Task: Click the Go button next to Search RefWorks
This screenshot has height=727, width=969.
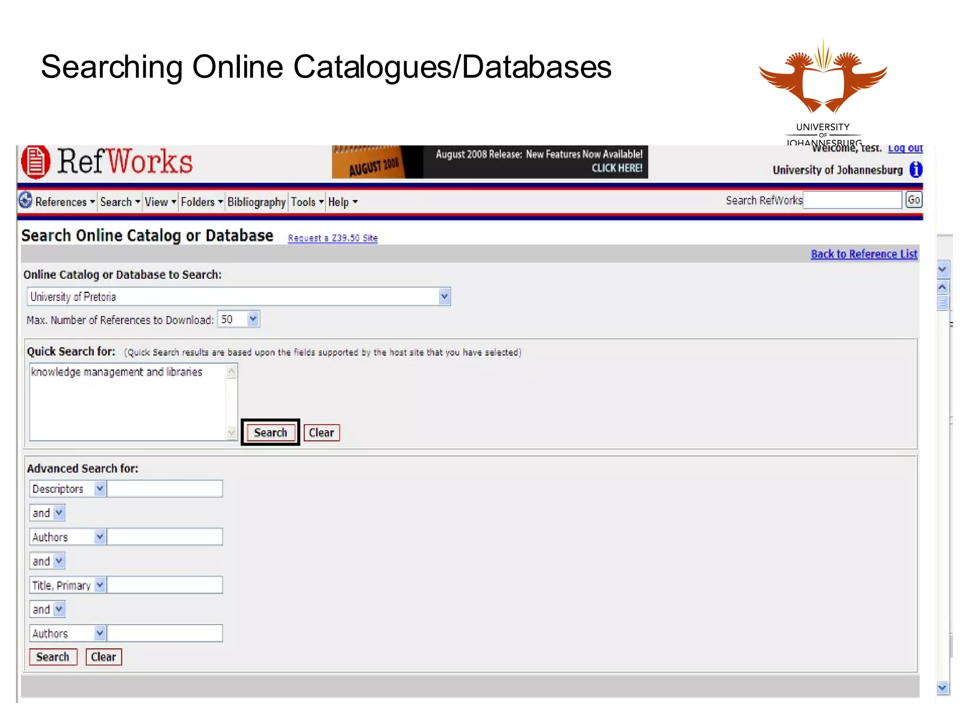Action: click(x=914, y=200)
